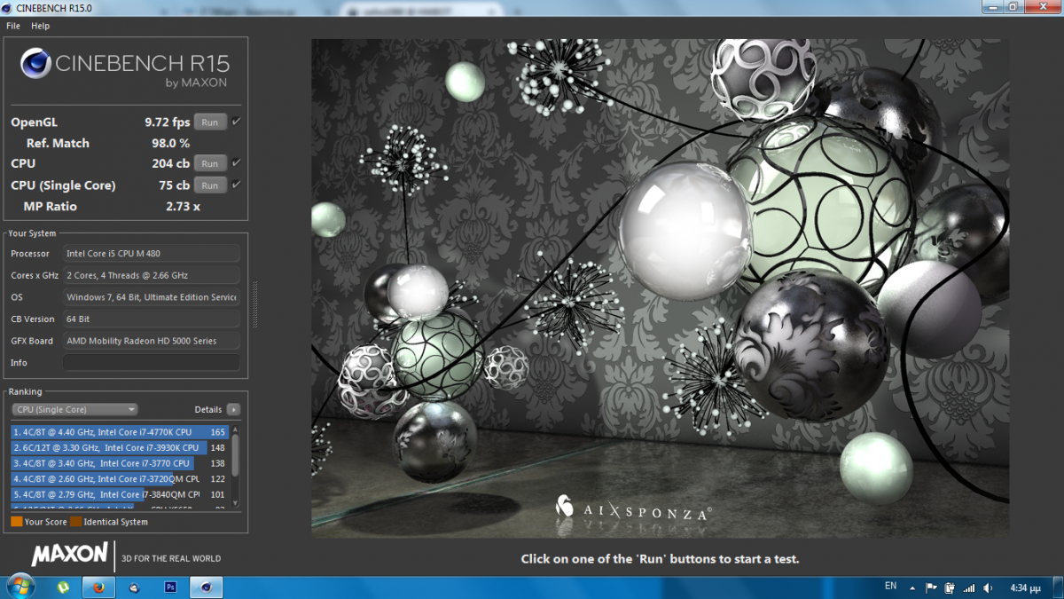Click the Details label in Ranking
1064x599 pixels.
(x=208, y=409)
